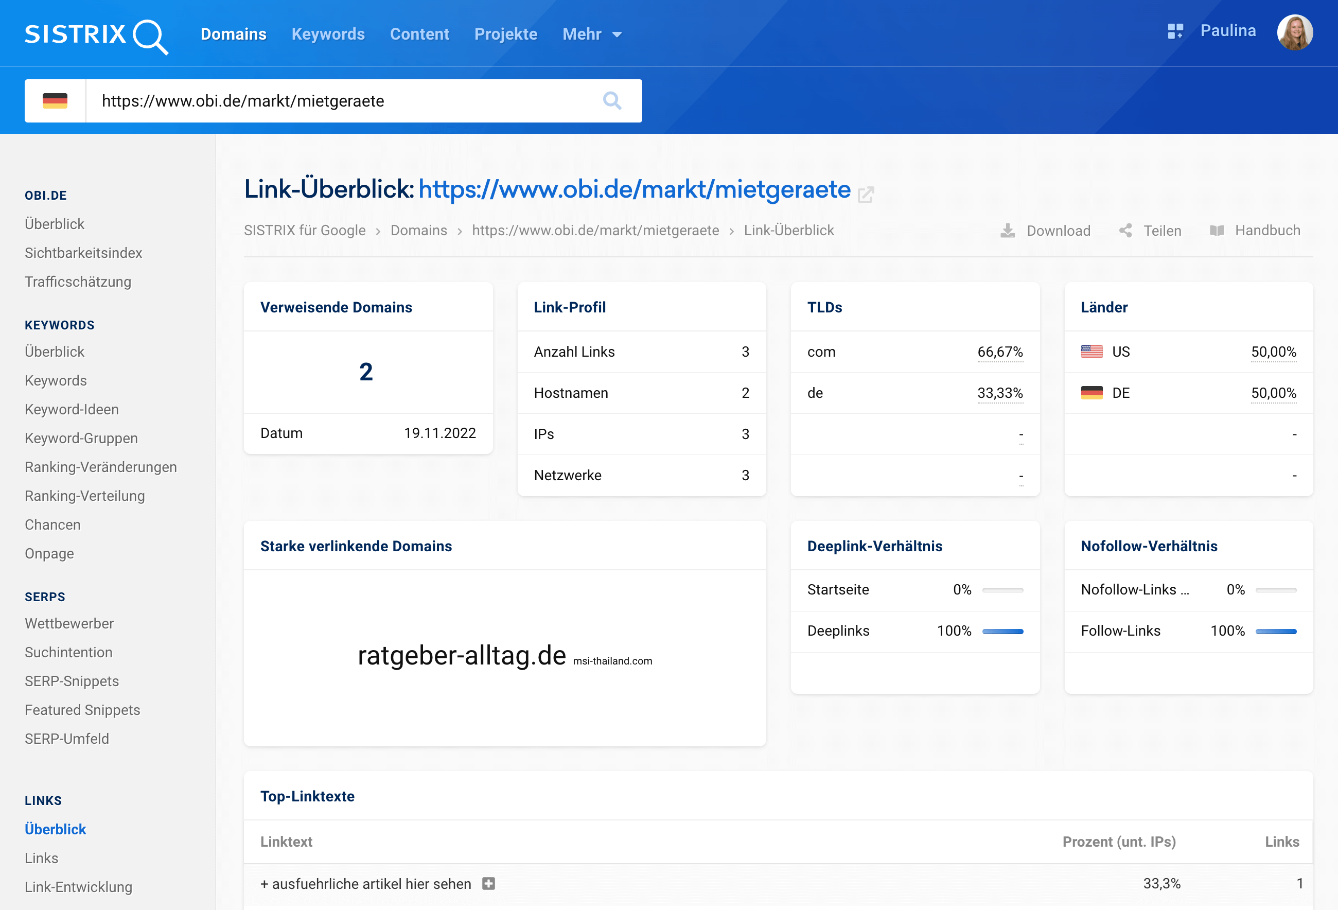Image resolution: width=1338 pixels, height=910 pixels.
Task: Open the external link icon beside page title
Action: (x=865, y=195)
